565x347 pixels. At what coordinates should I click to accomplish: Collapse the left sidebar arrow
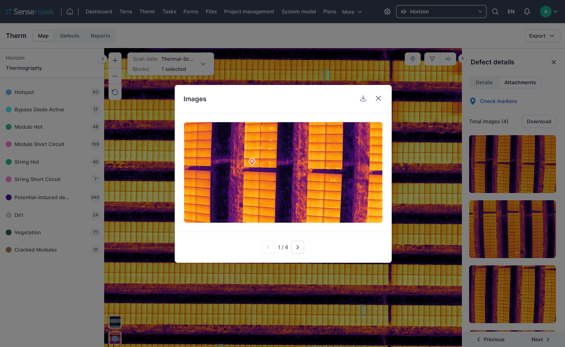coord(103,59)
